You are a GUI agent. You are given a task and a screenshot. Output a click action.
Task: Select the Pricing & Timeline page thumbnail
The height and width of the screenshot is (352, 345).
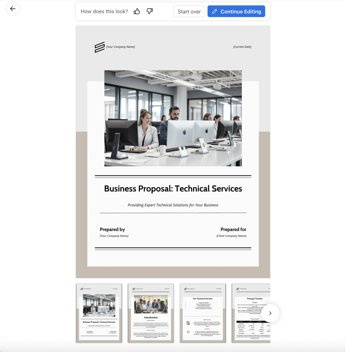point(250,313)
